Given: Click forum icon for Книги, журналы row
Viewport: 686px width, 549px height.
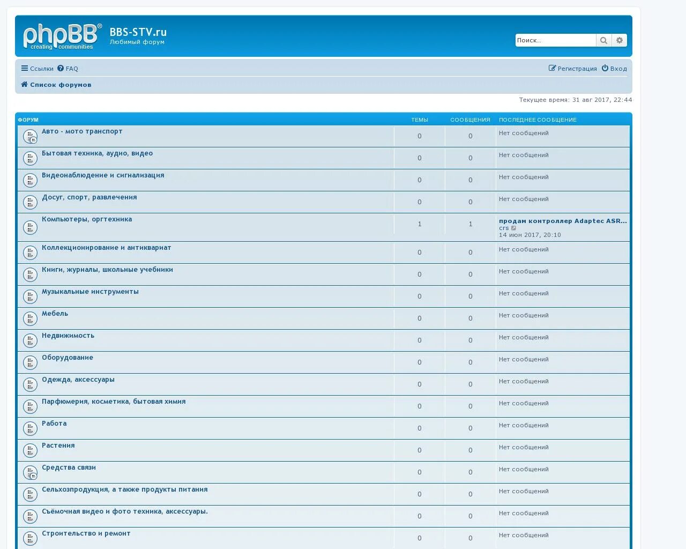Looking at the screenshot, I should coord(30,274).
